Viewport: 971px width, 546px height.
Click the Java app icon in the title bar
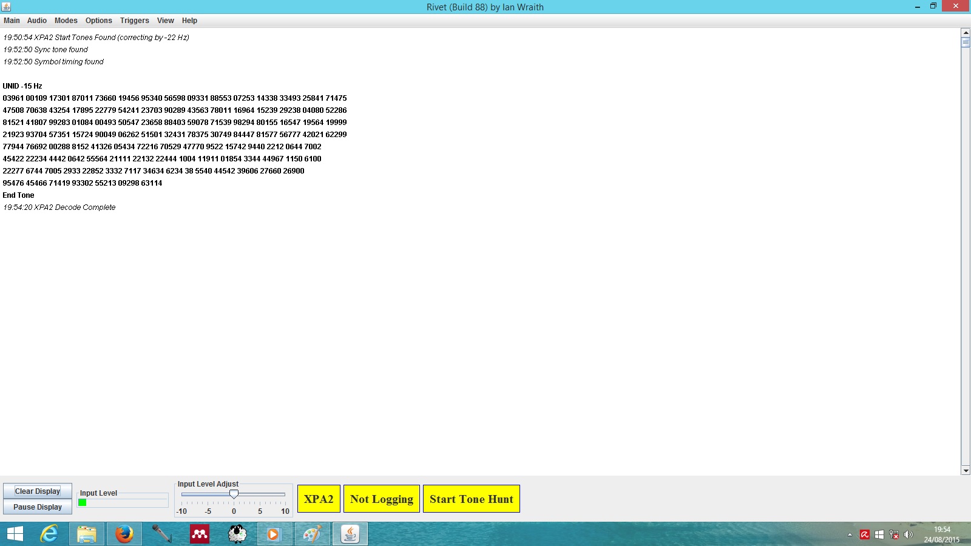(6, 7)
